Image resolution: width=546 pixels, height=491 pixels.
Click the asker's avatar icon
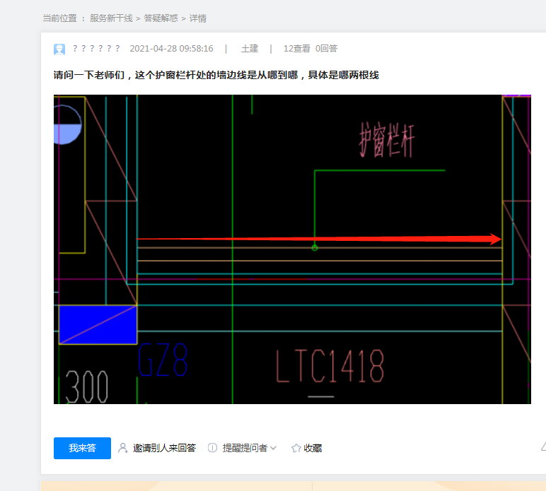[59, 49]
